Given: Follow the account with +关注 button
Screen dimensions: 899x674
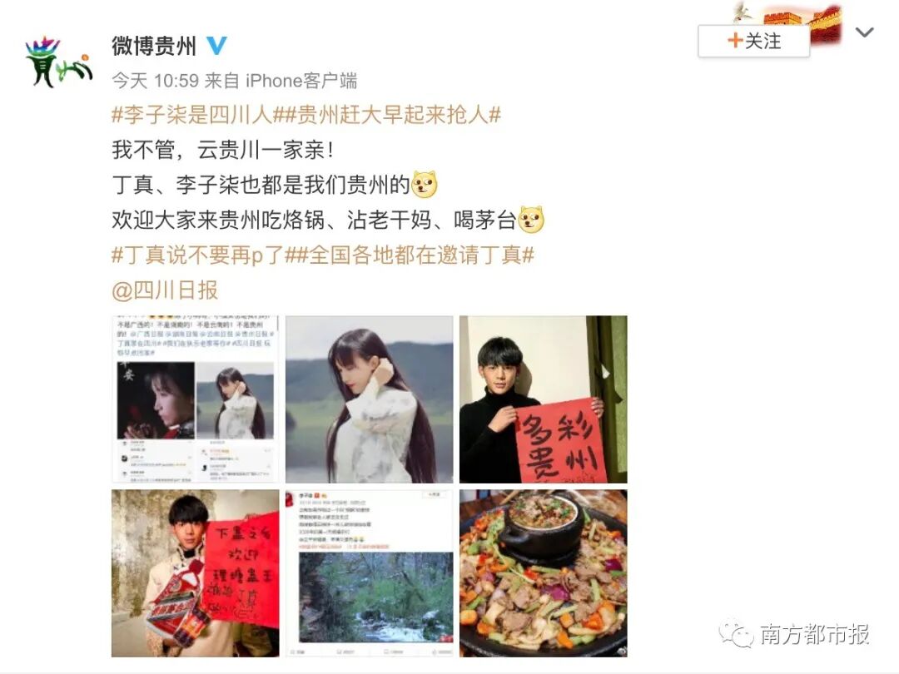Looking at the screenshot, I should point(753,42).
